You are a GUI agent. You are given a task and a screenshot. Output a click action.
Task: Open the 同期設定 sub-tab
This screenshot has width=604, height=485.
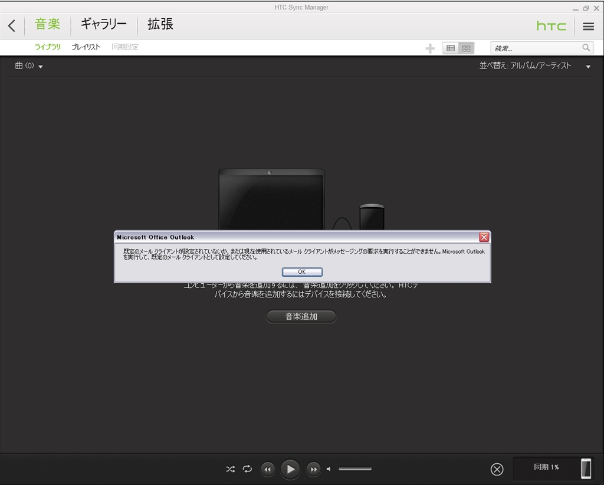[125, 47]
